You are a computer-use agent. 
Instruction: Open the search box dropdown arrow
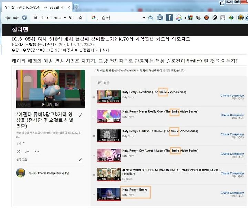coord(144,18)
